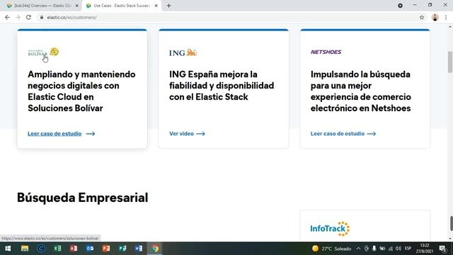Close the Overview — Elastic Cloud tab
Screen dimensions: 453x255
click(x=77, y=6)
